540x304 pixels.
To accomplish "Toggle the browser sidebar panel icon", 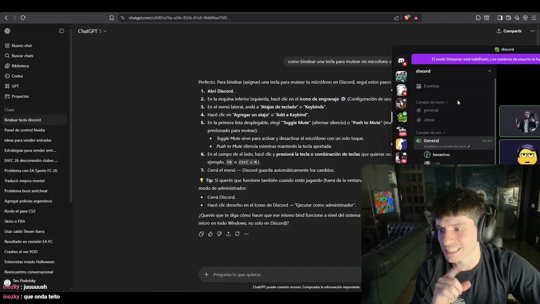I will [x=500, y=18].
